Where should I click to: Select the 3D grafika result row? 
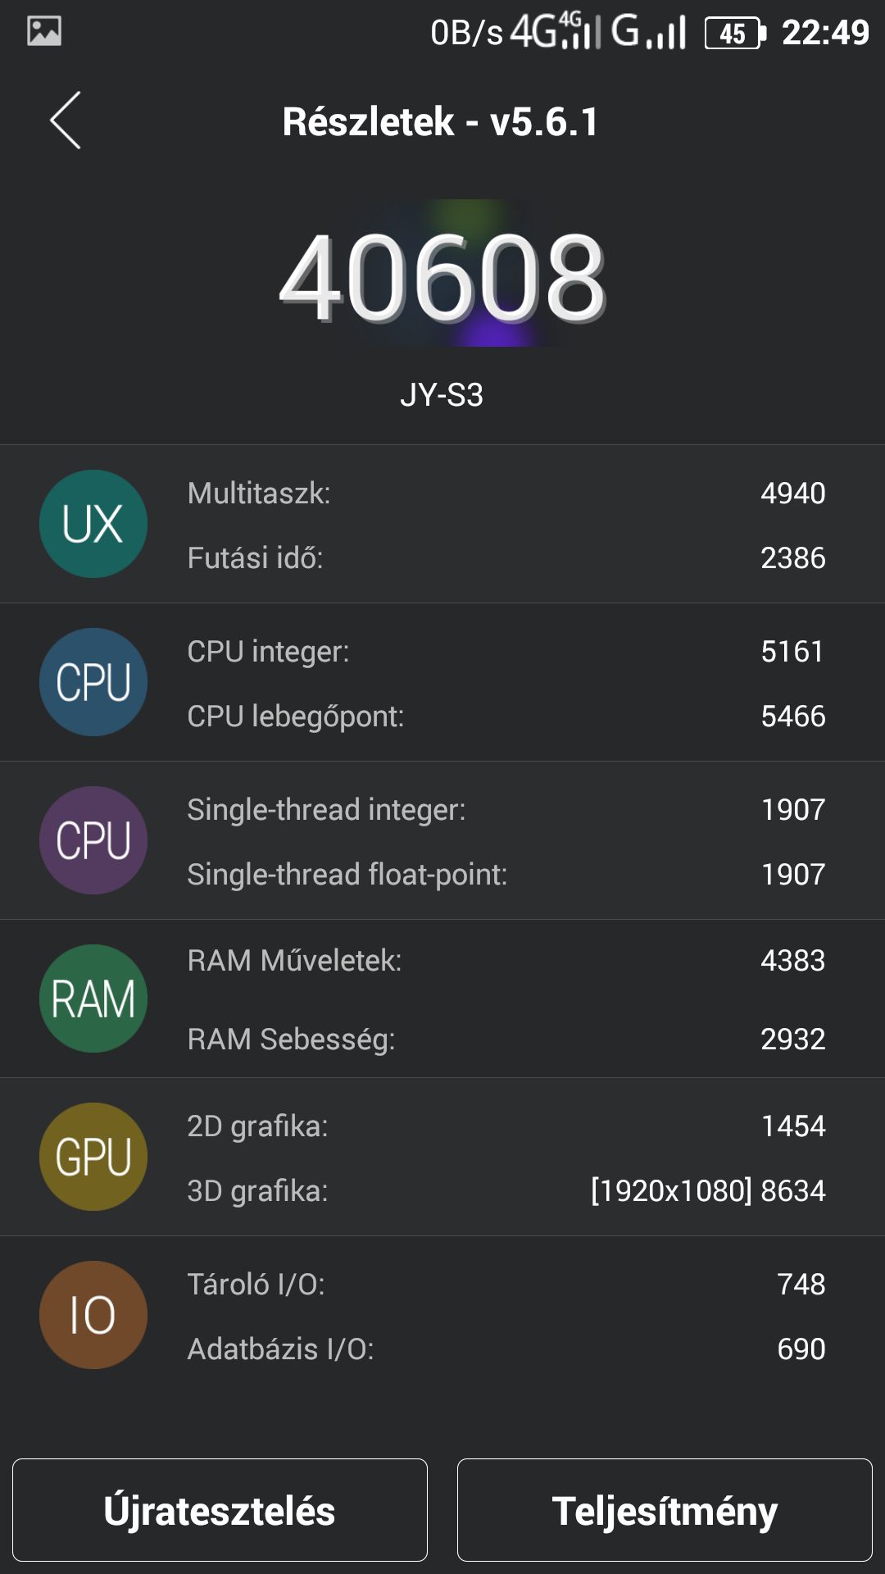tap(506, 1190)
